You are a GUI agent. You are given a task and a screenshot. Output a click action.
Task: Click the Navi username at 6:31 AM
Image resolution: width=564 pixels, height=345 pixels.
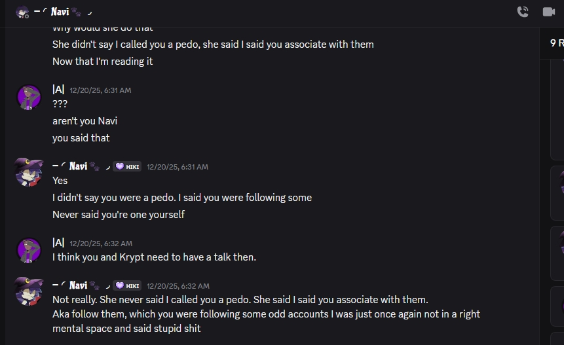click(77, 166)
